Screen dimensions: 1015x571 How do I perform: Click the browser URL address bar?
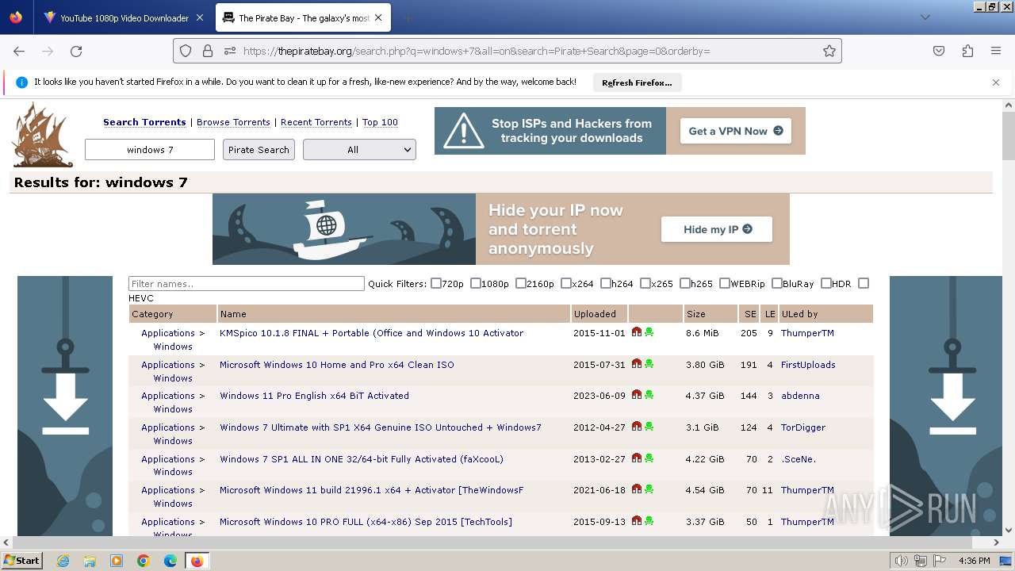tap(507, 51)
